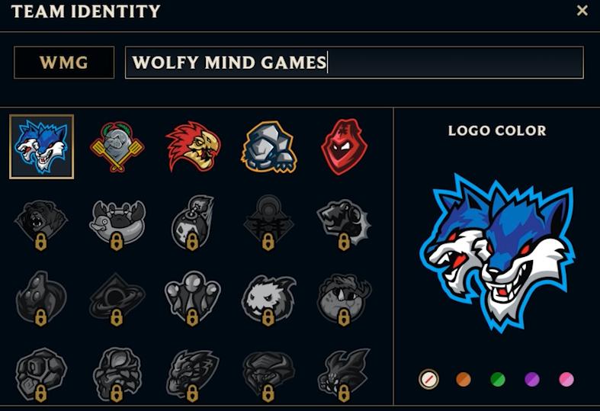
Task: Choose the pink logo color
Action: [566, 379]
